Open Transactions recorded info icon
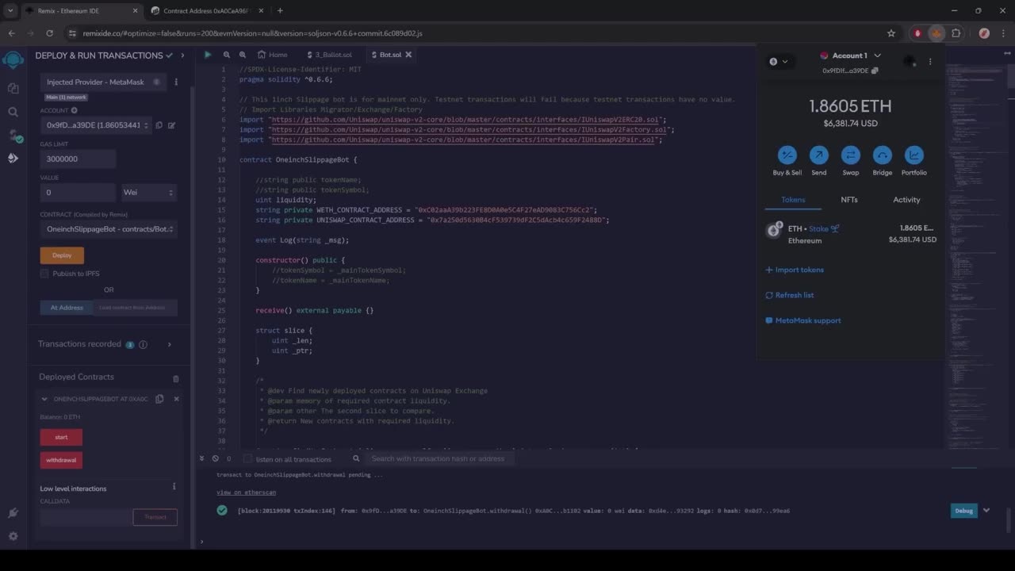This screenshot has width=1015, height=571. coord(143,344)
